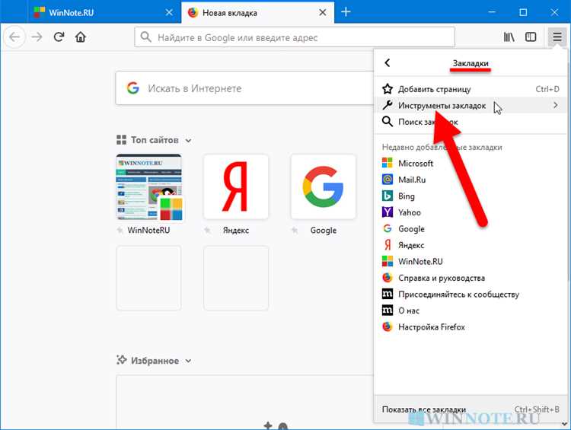Image resolution: width=571 pixels, height=430 pixels.
Task: Open the Bing bookmark
Action: (x=471, y=196)
